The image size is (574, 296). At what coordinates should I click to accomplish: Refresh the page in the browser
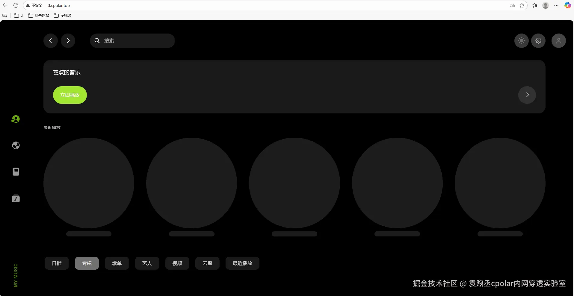[16, 5]
